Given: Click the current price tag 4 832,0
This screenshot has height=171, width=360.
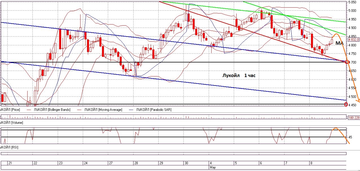Looking at the screenshot, I should (x=354, y=40).
